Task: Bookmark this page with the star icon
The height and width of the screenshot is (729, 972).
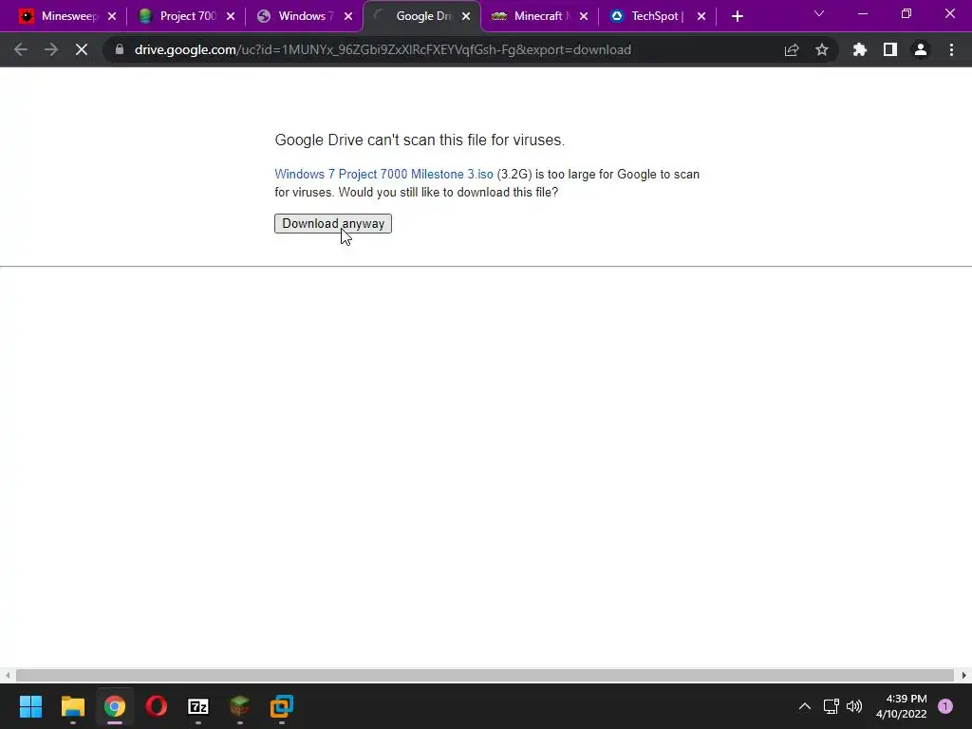Action: (822, 49)
